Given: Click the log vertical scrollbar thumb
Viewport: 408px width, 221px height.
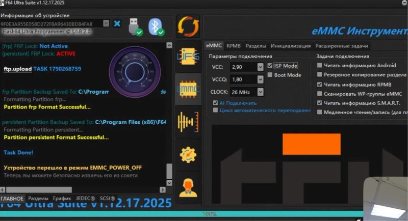Looking at the screenshot, I should 169,171.
